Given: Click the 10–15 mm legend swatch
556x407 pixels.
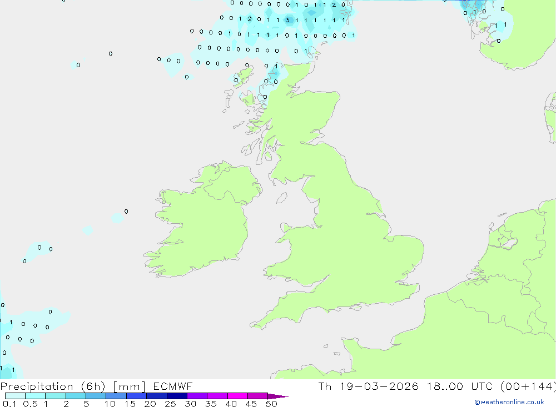Looking at the screenshot, I should pos(116,396).
